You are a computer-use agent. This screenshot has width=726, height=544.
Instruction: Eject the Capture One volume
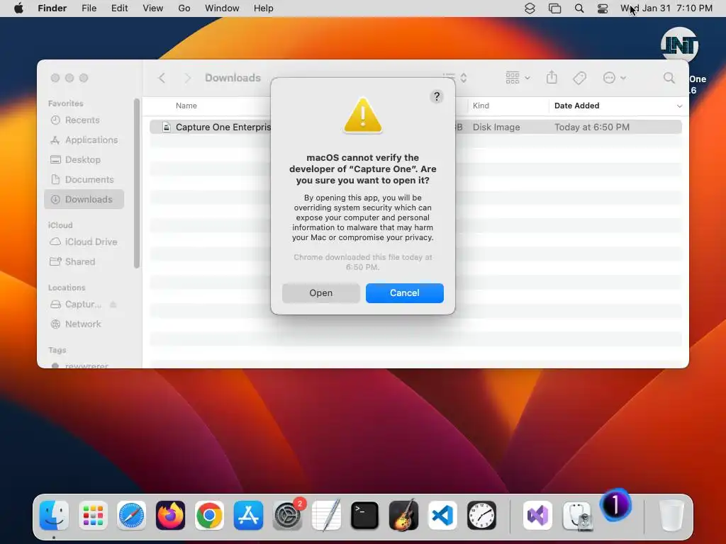[x=113, y=305]
